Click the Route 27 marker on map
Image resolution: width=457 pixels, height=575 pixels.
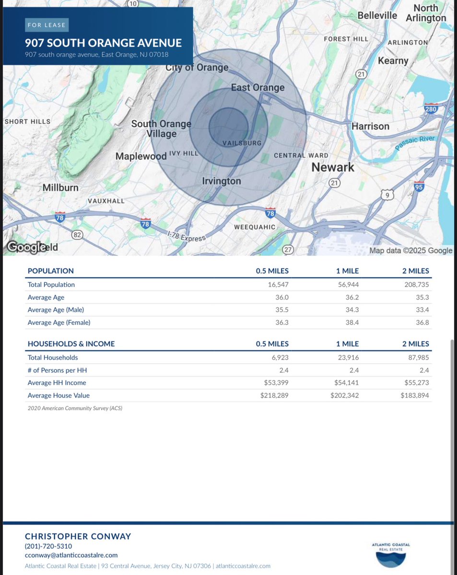pos(288,249)
